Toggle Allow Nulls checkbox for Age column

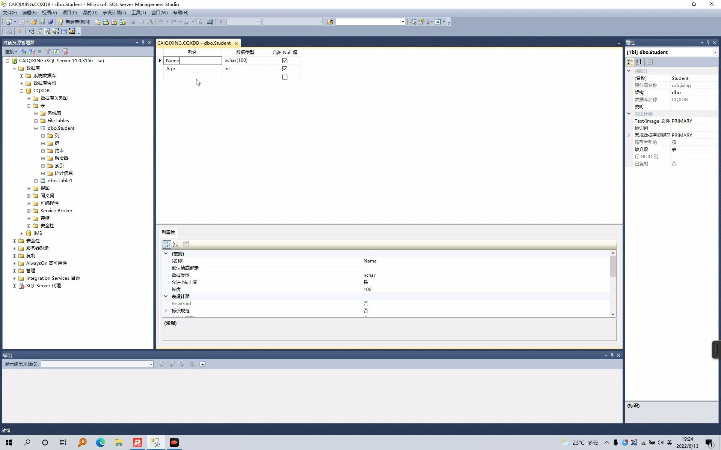pos(284,68)
